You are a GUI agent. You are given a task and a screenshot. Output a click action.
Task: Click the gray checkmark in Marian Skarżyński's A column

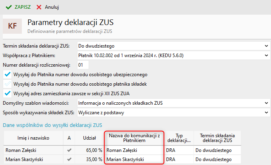(69, 159)
